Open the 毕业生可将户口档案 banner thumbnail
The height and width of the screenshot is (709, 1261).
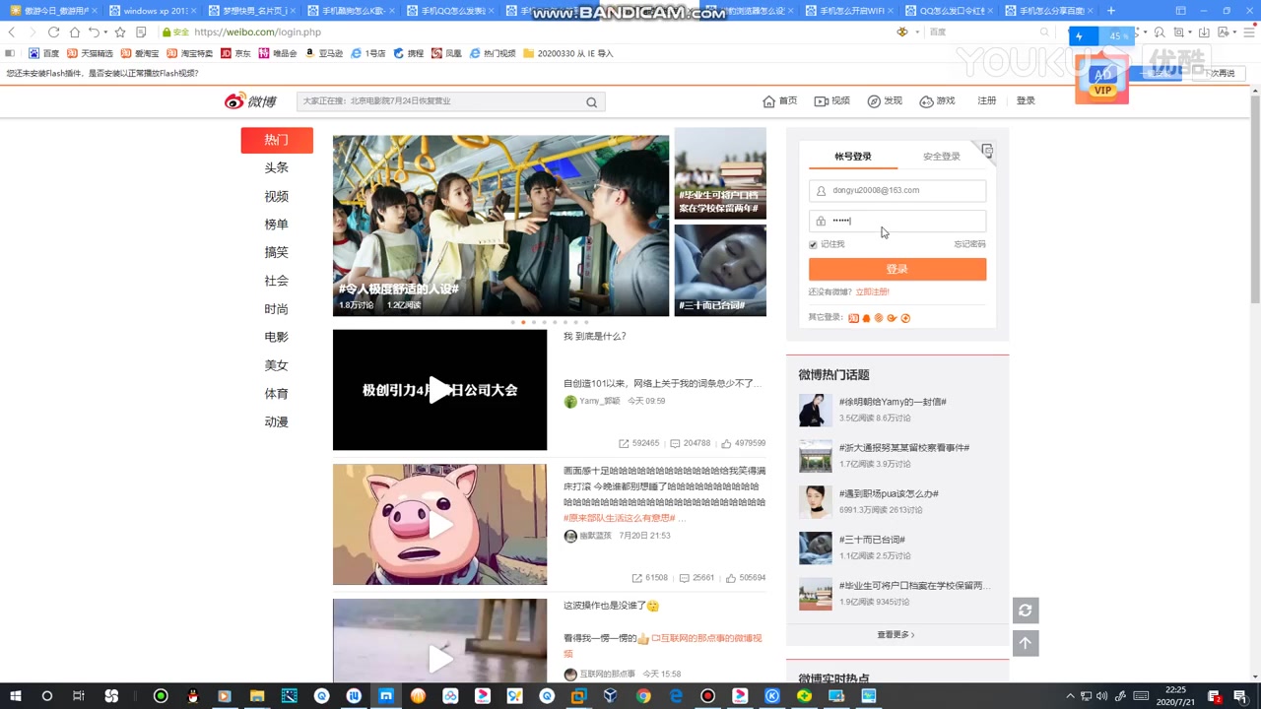point(720,173)
